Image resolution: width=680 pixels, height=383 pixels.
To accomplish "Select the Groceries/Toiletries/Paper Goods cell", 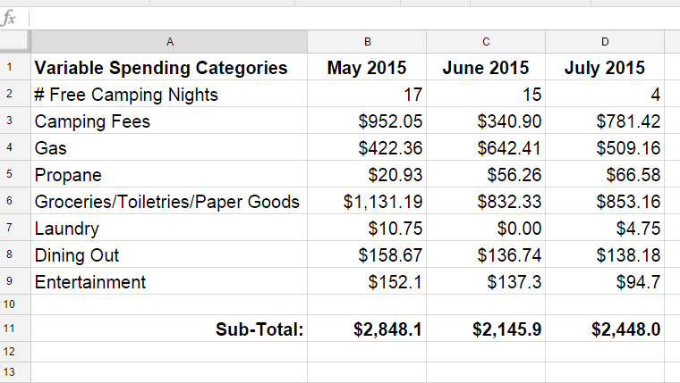I will coord(170,201).
